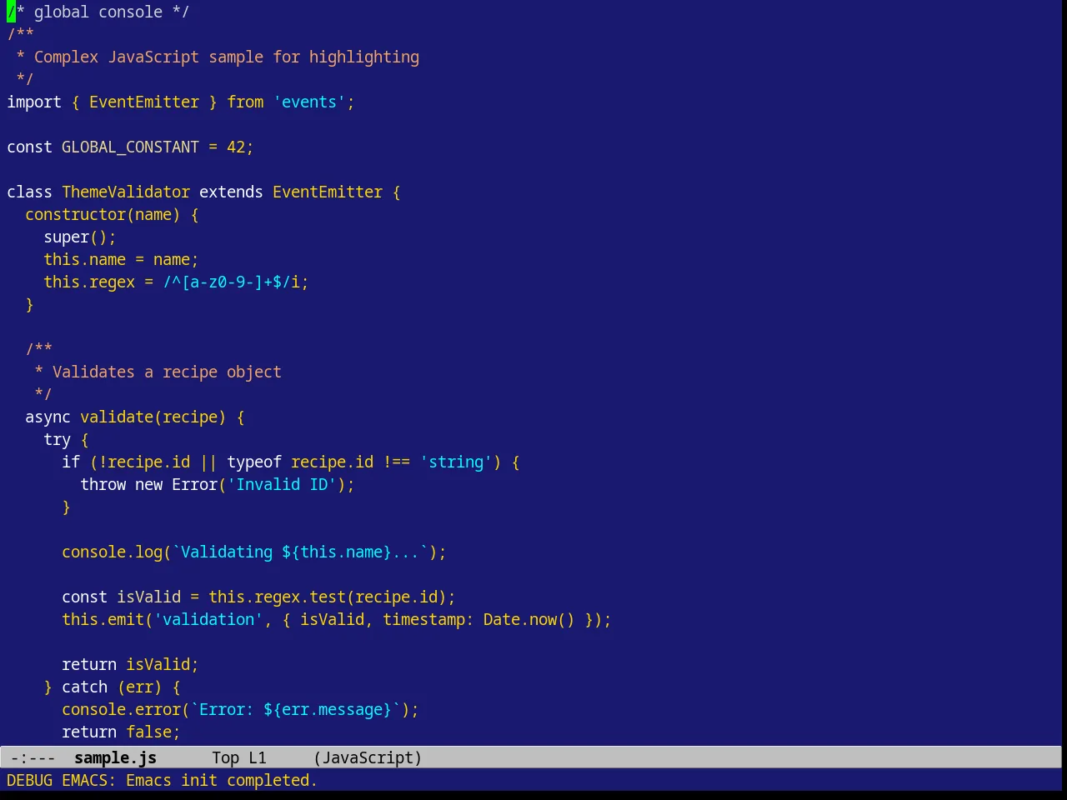
Task: Click the 'return false;' statement
Action: coord(121,732)
